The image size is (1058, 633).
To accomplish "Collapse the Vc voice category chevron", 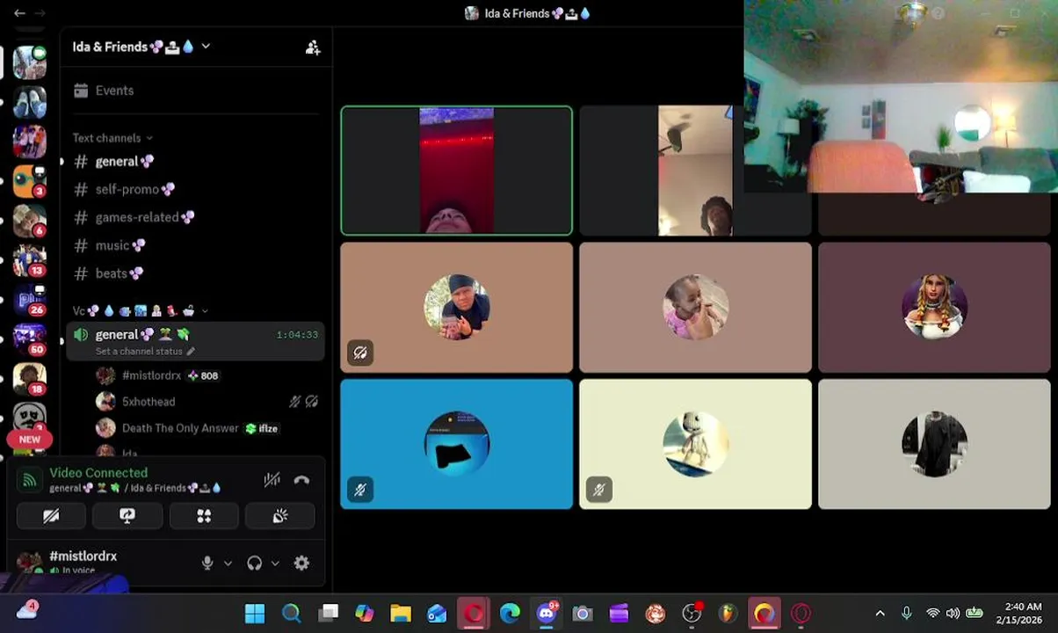I will click(205, 311).
